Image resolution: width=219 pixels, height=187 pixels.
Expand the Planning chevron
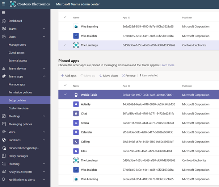click(x=44, y=164)
